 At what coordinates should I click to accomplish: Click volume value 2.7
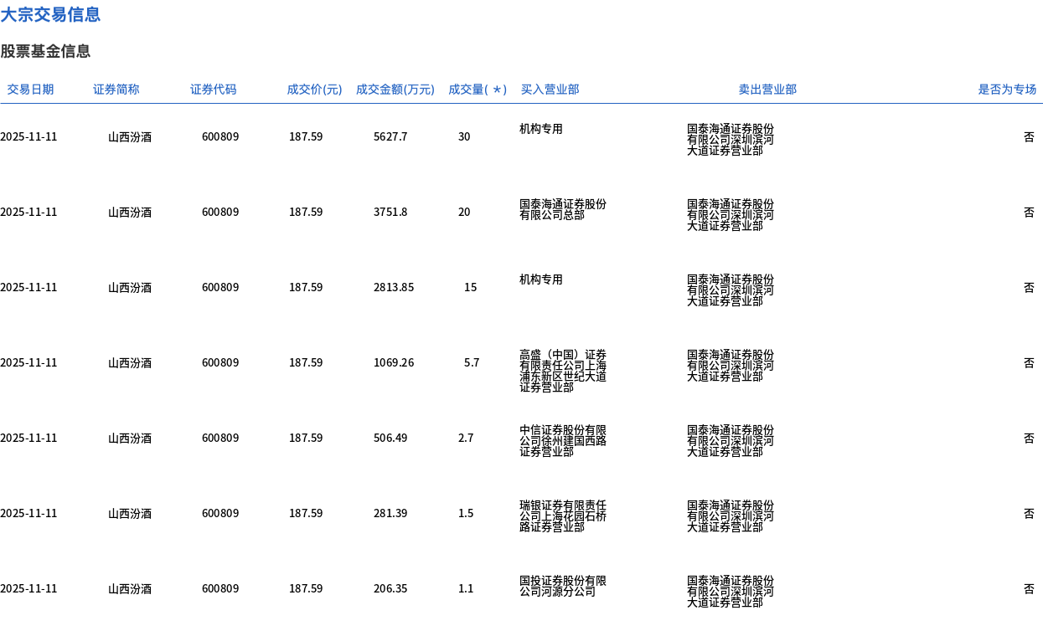click(466, 438)
